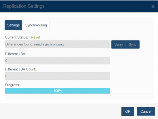Confirm the dialog with OK
Image resolution: width=158 pixels, height=119 pixels.
128,111
